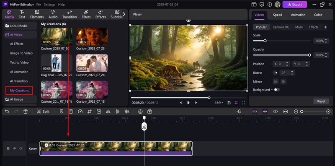This screenshot has width=335, height=166.
Task: Collapse the AI Video sidebar section
Action: (x=21, y=35)
